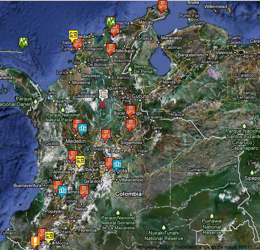Click the blue building marker at Cali

(x=62, y=191)
